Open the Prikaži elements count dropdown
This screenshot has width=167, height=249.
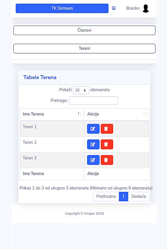(81, 90)
